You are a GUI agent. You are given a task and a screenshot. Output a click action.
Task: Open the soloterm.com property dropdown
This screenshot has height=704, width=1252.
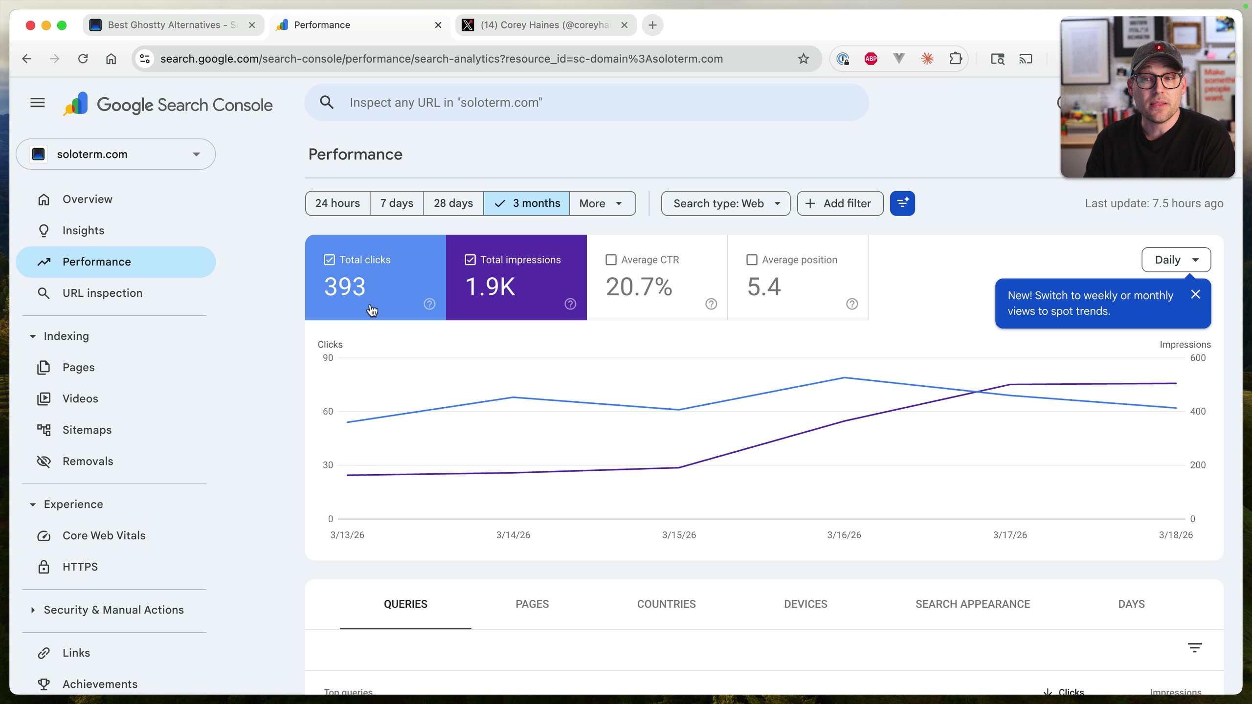(x=116, y=154)
